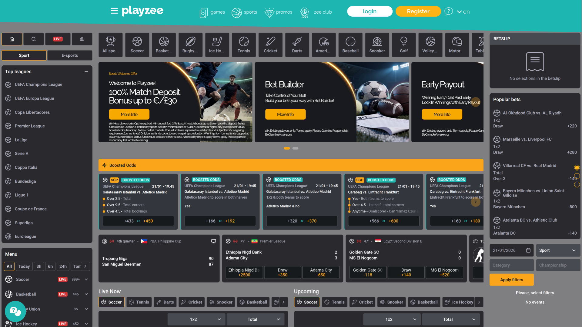582x327 pixels.
Task: Open the en language dropdown
Action: tap(463, 12)
